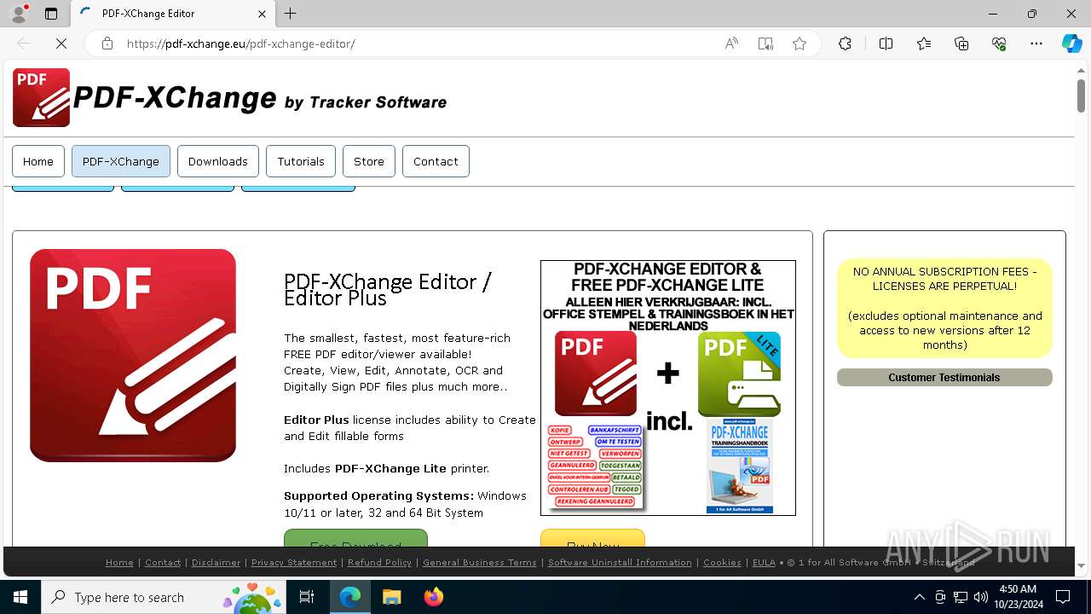Click the scrollbar down arrow

point(1081,565)
